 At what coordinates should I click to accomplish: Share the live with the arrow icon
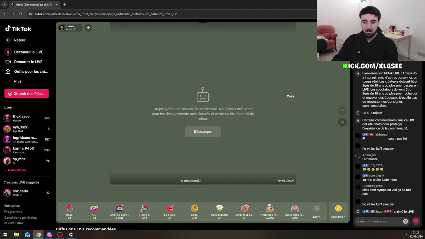point(88,28)
